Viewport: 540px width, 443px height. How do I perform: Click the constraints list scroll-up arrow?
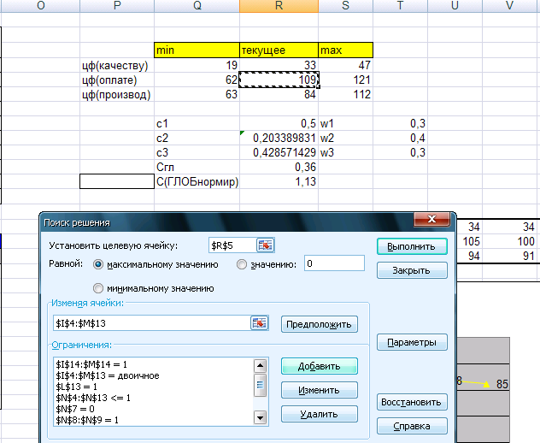pyautogui.click(x=260, y=363)
